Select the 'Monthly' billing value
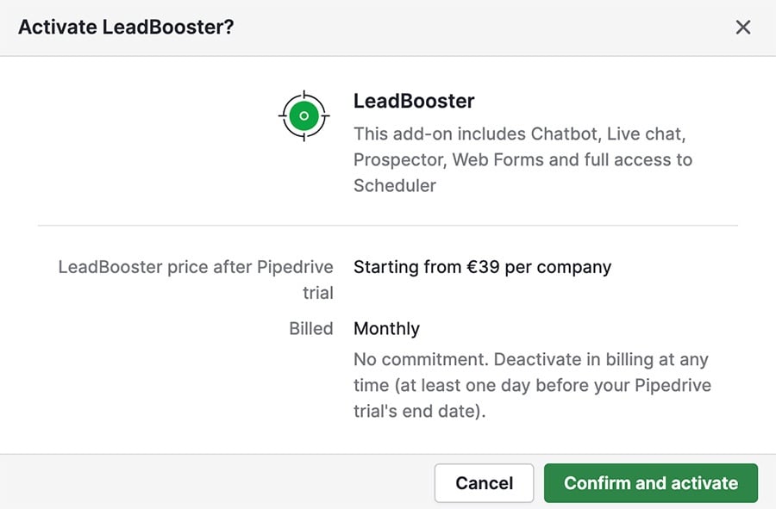Viewport: 776px width, 509px height. 386,328
